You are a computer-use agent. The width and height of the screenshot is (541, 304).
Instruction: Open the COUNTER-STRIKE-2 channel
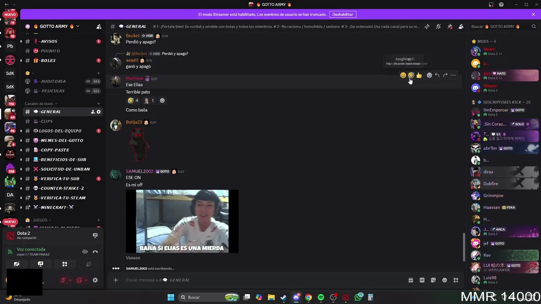62,188
